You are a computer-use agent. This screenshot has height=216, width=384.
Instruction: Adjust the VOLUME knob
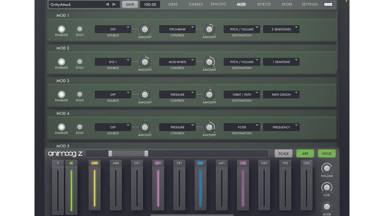coord(326,168)
